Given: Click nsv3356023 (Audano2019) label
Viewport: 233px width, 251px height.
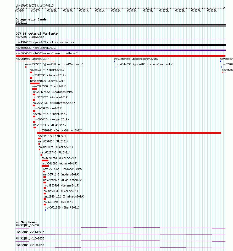Looking at the screenshot, I should click(51, 97).
